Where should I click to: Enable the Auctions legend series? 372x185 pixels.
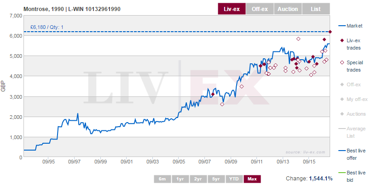pos(353,114)
